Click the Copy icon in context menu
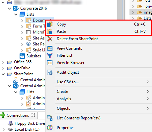The height and width of the screenshot is (132, 152). (x=50, y=24)
